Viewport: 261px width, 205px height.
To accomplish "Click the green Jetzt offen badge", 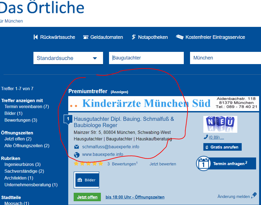I will coord(87,197).
